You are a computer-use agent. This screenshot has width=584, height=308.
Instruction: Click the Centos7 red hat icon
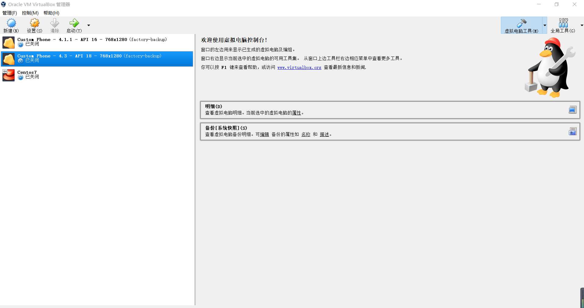[x=9, y=75]
